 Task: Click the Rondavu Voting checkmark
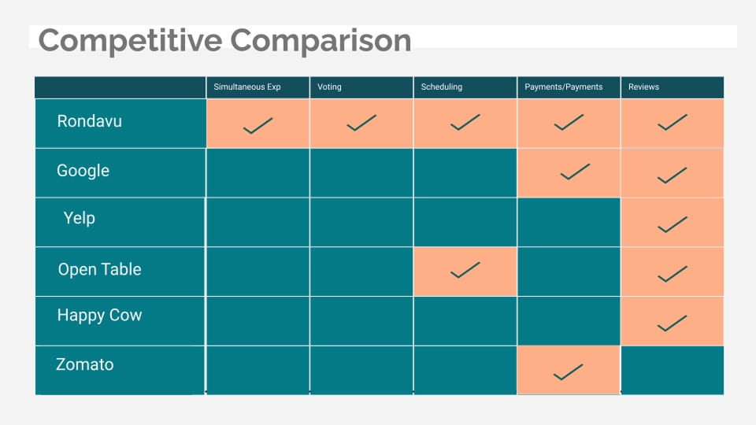tap(361, 124)
